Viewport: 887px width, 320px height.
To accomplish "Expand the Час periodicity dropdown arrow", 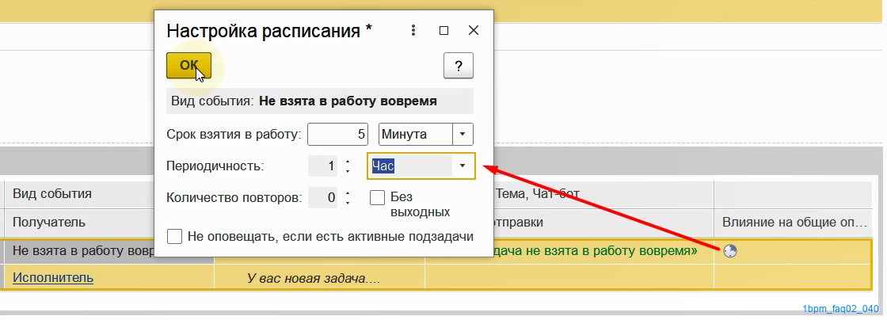I will point(463,166).
